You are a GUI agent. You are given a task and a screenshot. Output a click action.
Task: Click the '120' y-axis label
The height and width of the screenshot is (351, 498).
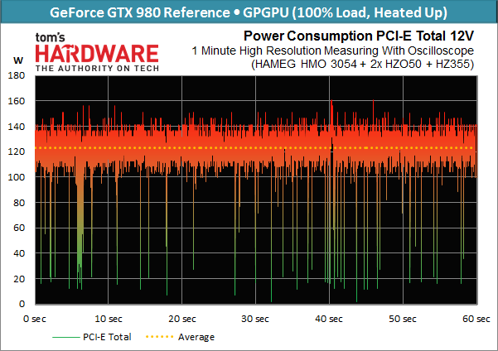pyautogui.click(x=17, y=151)
